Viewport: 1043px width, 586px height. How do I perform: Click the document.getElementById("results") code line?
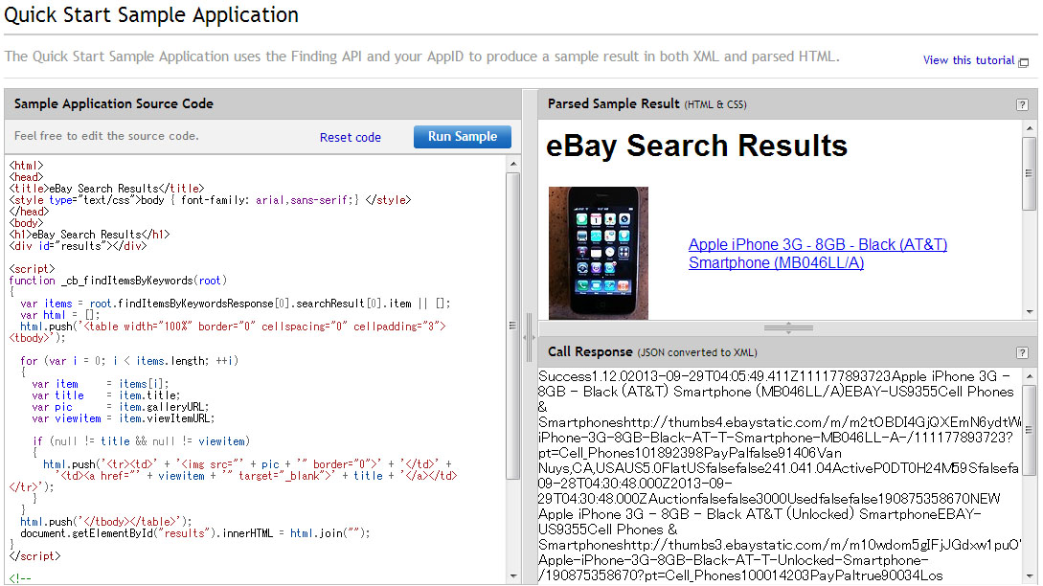click(x=194, y=533)
